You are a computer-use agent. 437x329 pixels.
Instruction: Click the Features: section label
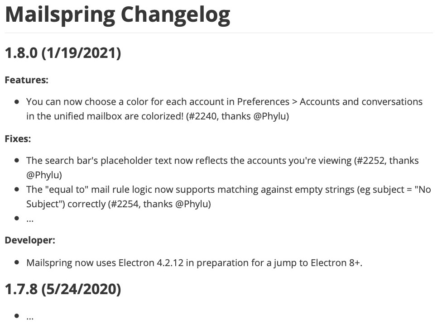click(26, 80)
